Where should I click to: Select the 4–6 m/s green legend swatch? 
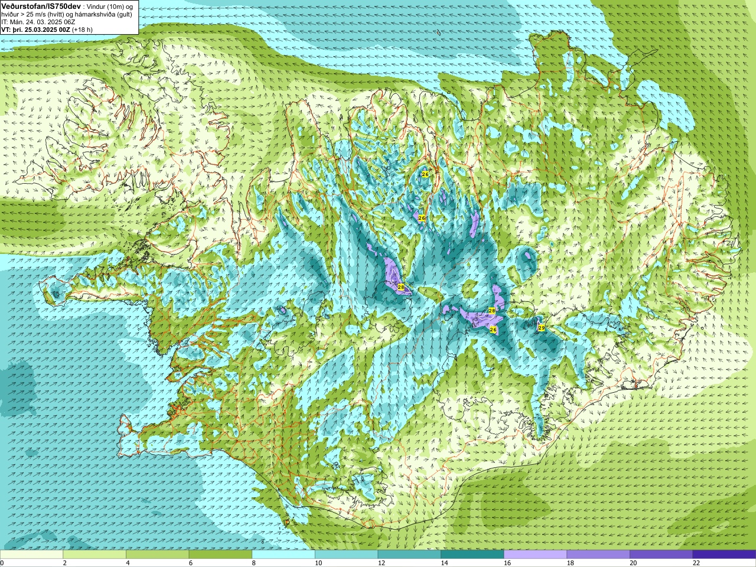pos(157,555)
